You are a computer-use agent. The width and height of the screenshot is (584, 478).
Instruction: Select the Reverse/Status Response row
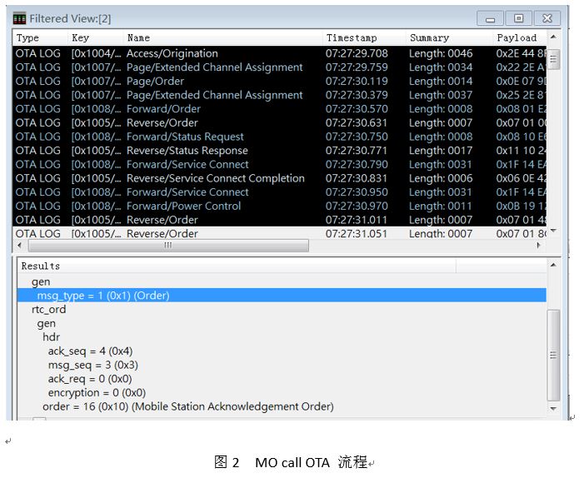pos(280,151)
